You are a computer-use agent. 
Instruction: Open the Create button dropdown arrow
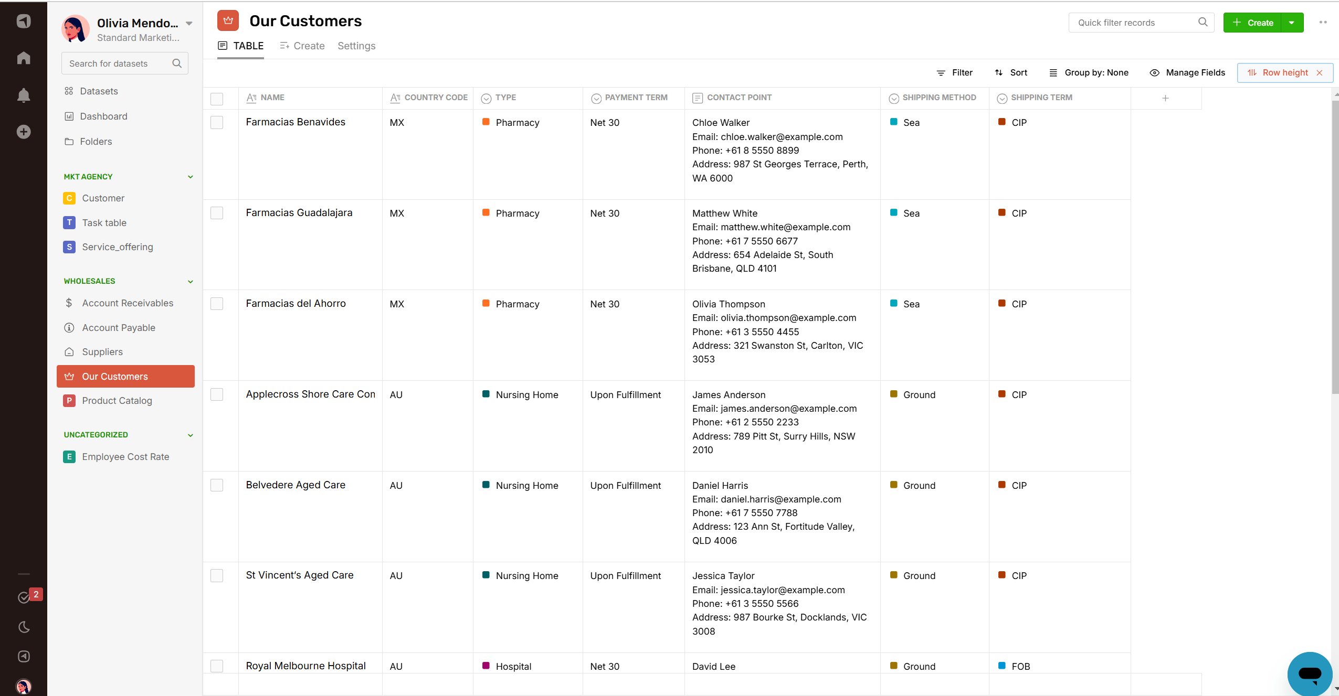(x=1292, y=23)
